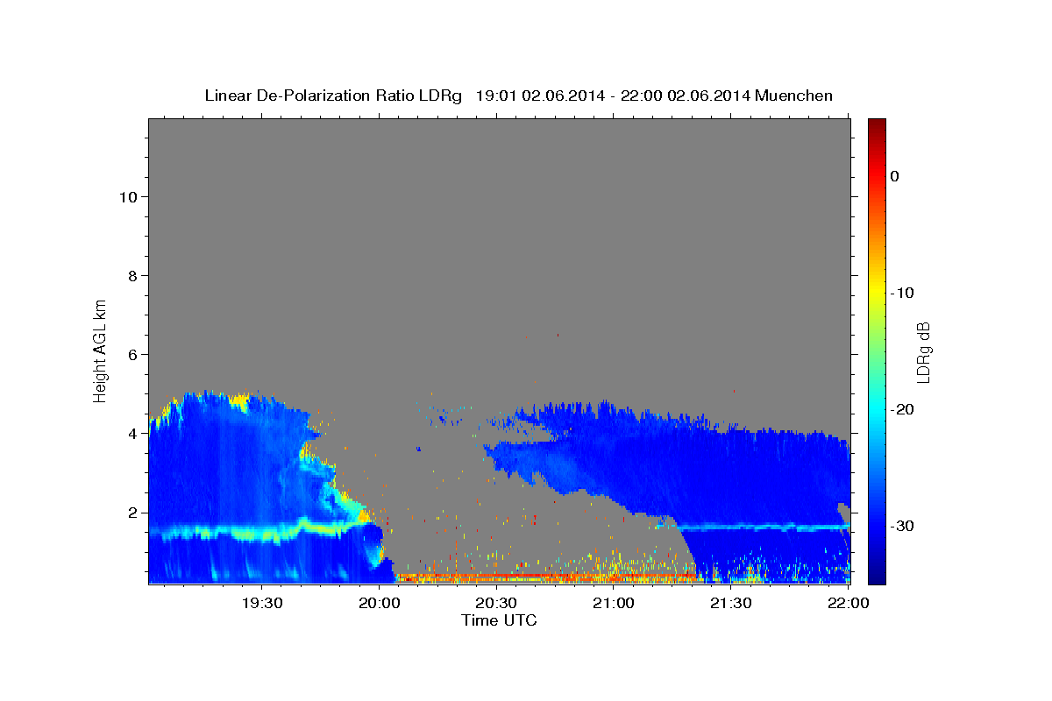
Task: Click the '20:30' time tick label
Action: coord(496,604)
